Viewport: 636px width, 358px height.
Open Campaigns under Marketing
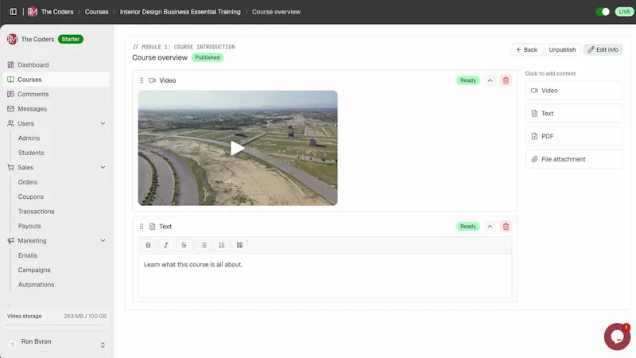click(x=34, y=270)
